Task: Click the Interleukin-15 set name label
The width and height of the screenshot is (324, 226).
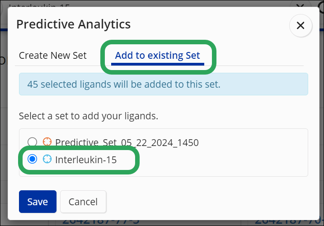Action: (x=86, y=159)
